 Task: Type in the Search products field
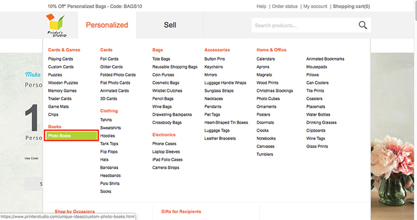click(304, 25)
